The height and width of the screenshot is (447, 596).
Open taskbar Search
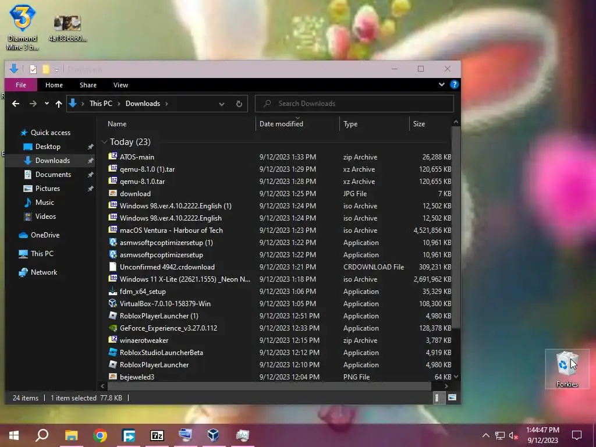[42, 435]
